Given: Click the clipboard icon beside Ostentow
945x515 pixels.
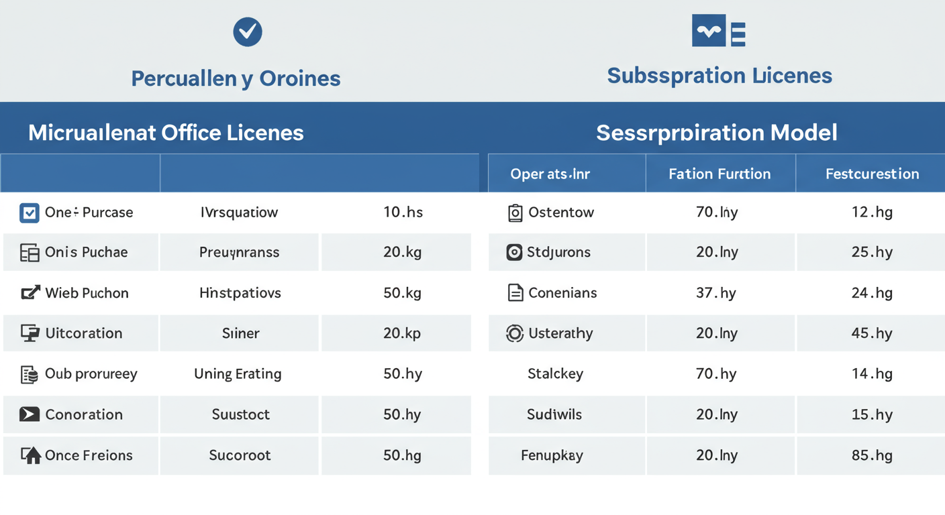Looking at the screenshot, I should click(515, 213).
